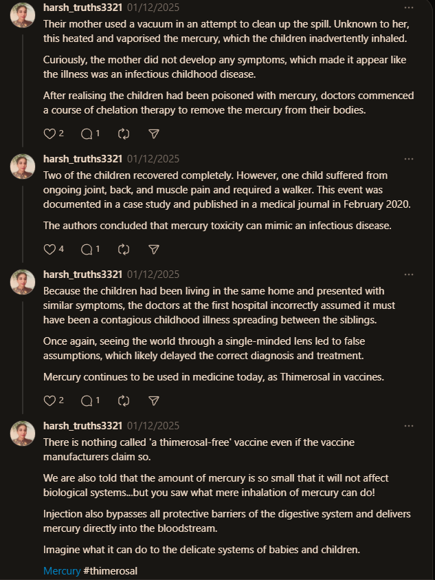Repost the Thimerosal in vaccines post

[x=124, y=400]
